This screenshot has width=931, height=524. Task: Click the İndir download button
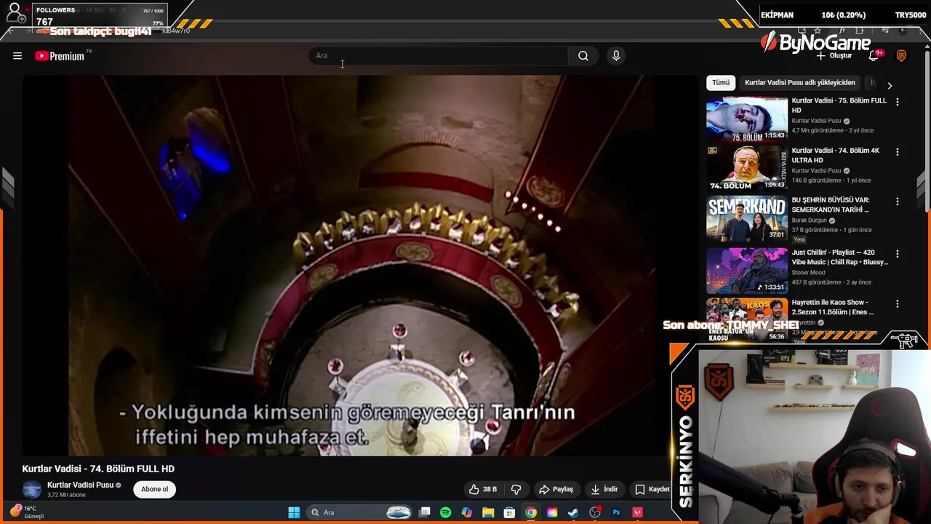pyautogui.click(x=604, y=489)
